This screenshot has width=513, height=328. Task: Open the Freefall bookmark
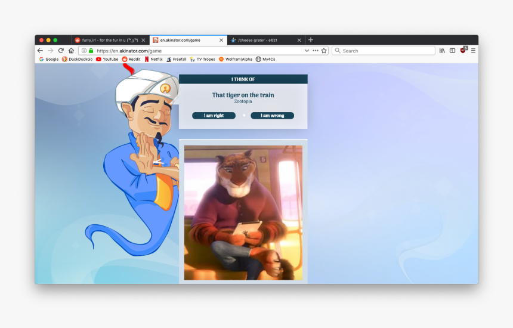pyautogui.click(x=177, y=59)
